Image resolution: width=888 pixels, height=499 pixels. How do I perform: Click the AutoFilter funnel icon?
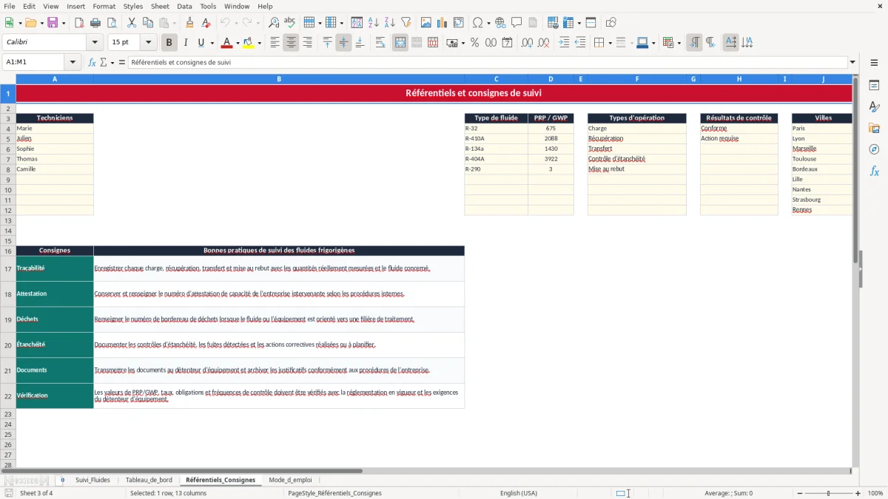pos(406,23)
